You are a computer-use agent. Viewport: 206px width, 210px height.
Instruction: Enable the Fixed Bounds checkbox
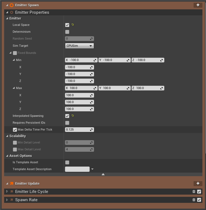pyautogui.click(x=15, y=53)
